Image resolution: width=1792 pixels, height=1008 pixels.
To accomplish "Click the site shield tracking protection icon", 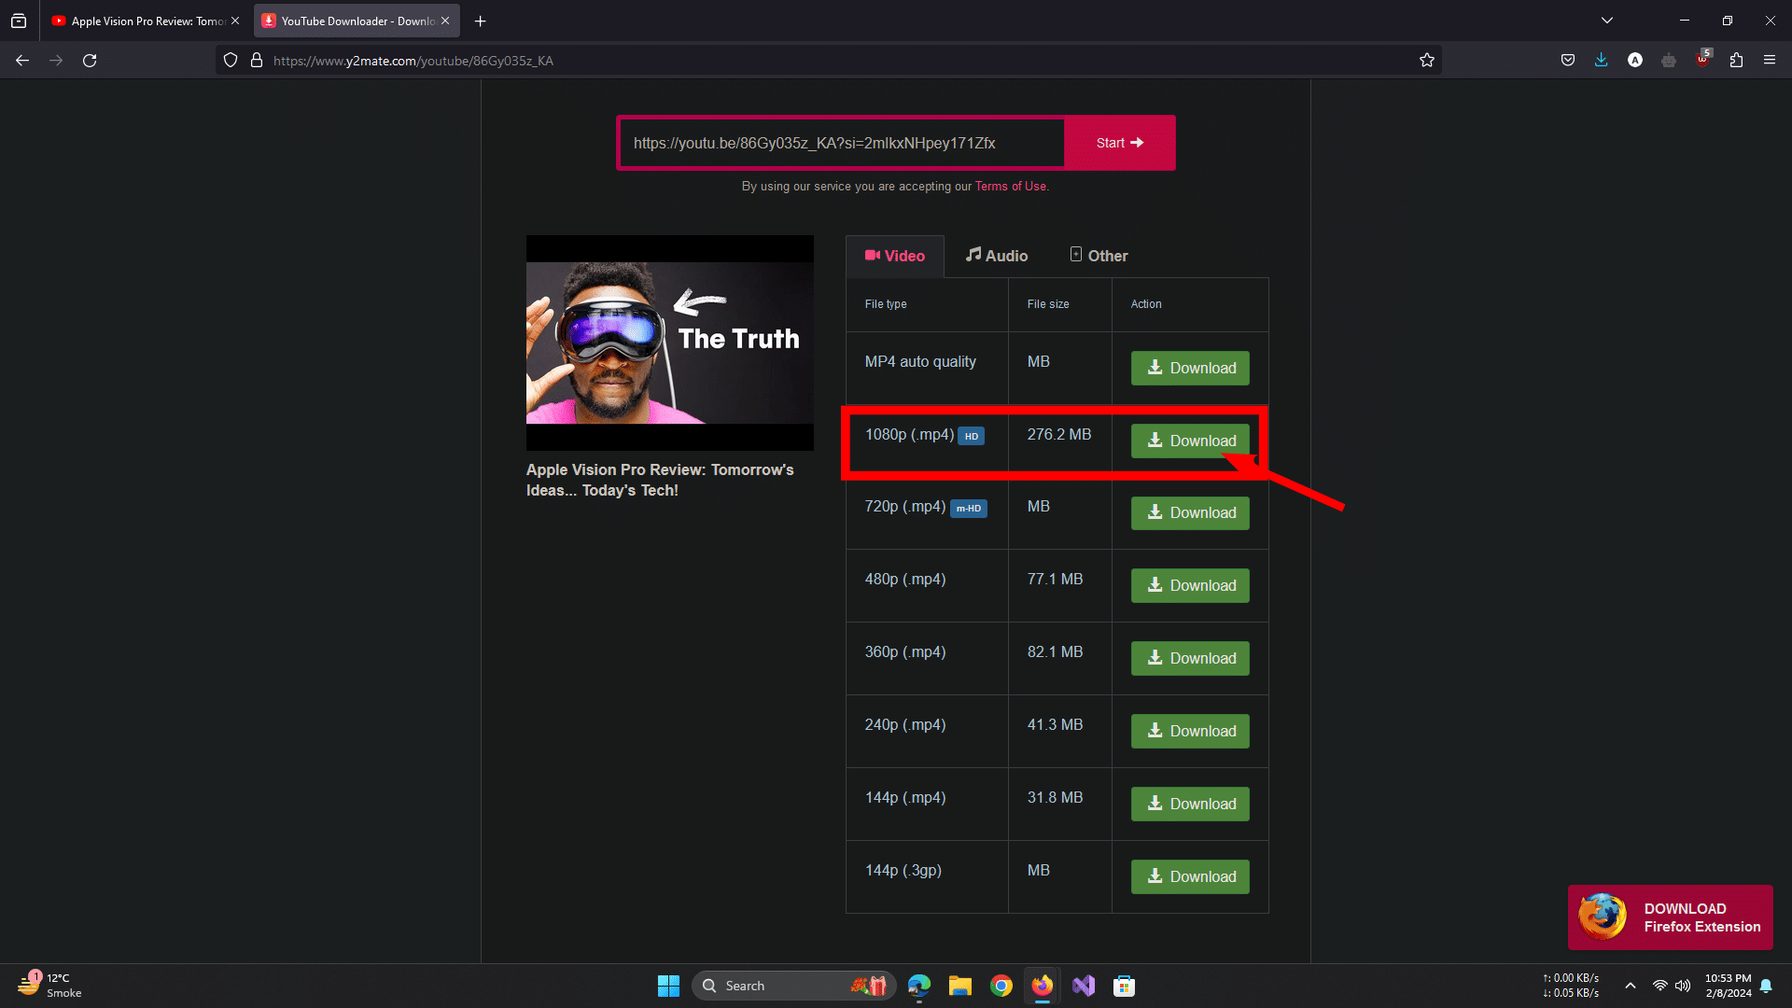I will click(x=231, y=61).
